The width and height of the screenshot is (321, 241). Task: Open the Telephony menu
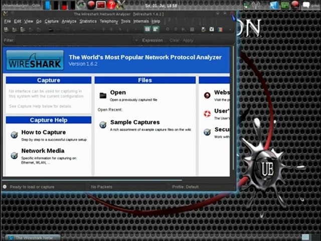(x=109, y=21)
